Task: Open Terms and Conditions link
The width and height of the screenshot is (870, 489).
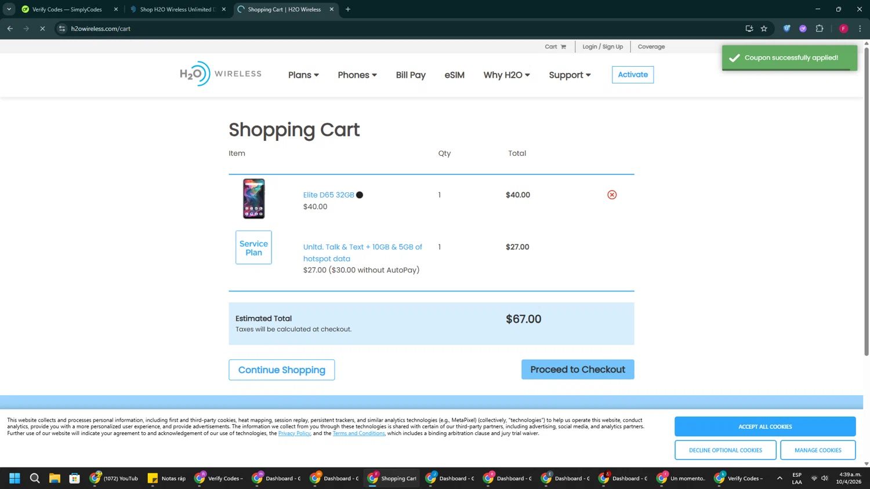Action: [x=358, y=433]
